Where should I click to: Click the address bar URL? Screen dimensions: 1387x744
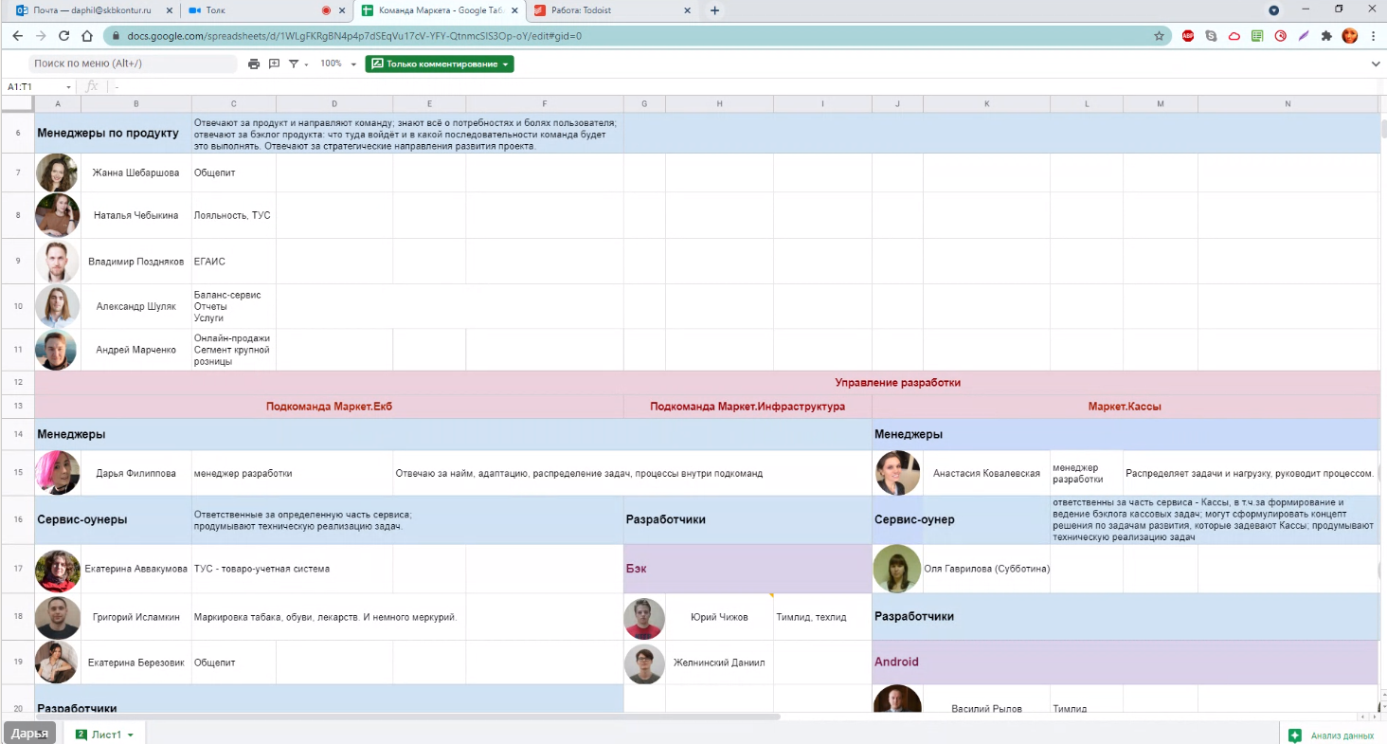(354, 36)
